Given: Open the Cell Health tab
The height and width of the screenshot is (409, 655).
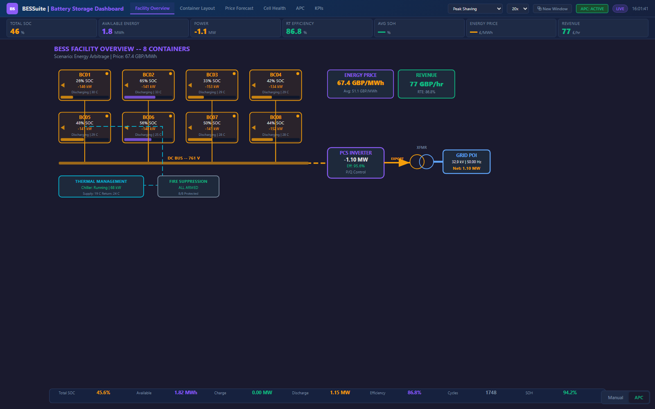Looking at the screenshot, I should 274,8.
